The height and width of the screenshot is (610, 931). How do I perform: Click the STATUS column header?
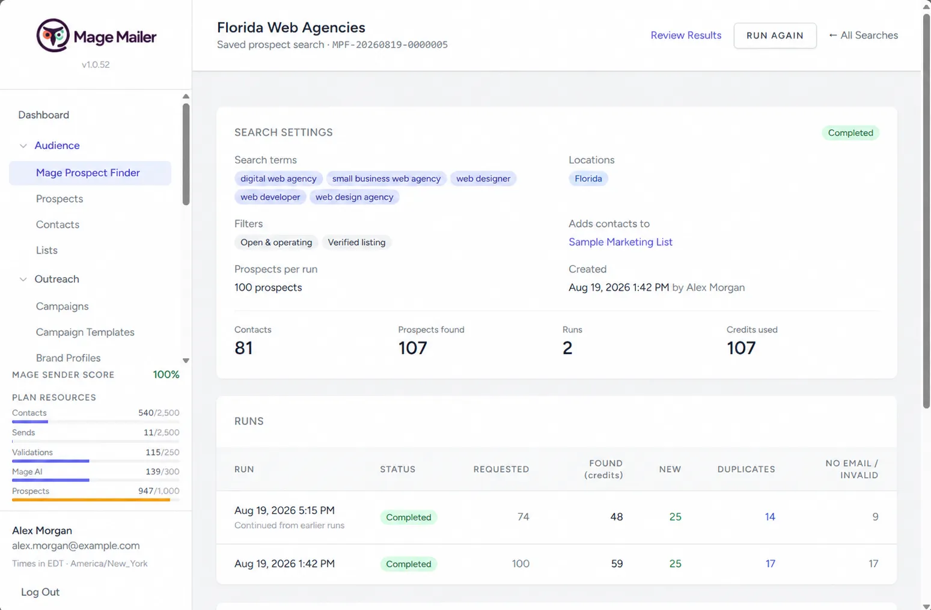[x=397, y=469]
